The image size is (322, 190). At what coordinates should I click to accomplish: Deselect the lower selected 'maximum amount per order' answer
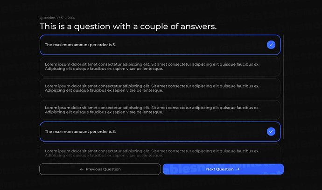(x=160, y=132)
